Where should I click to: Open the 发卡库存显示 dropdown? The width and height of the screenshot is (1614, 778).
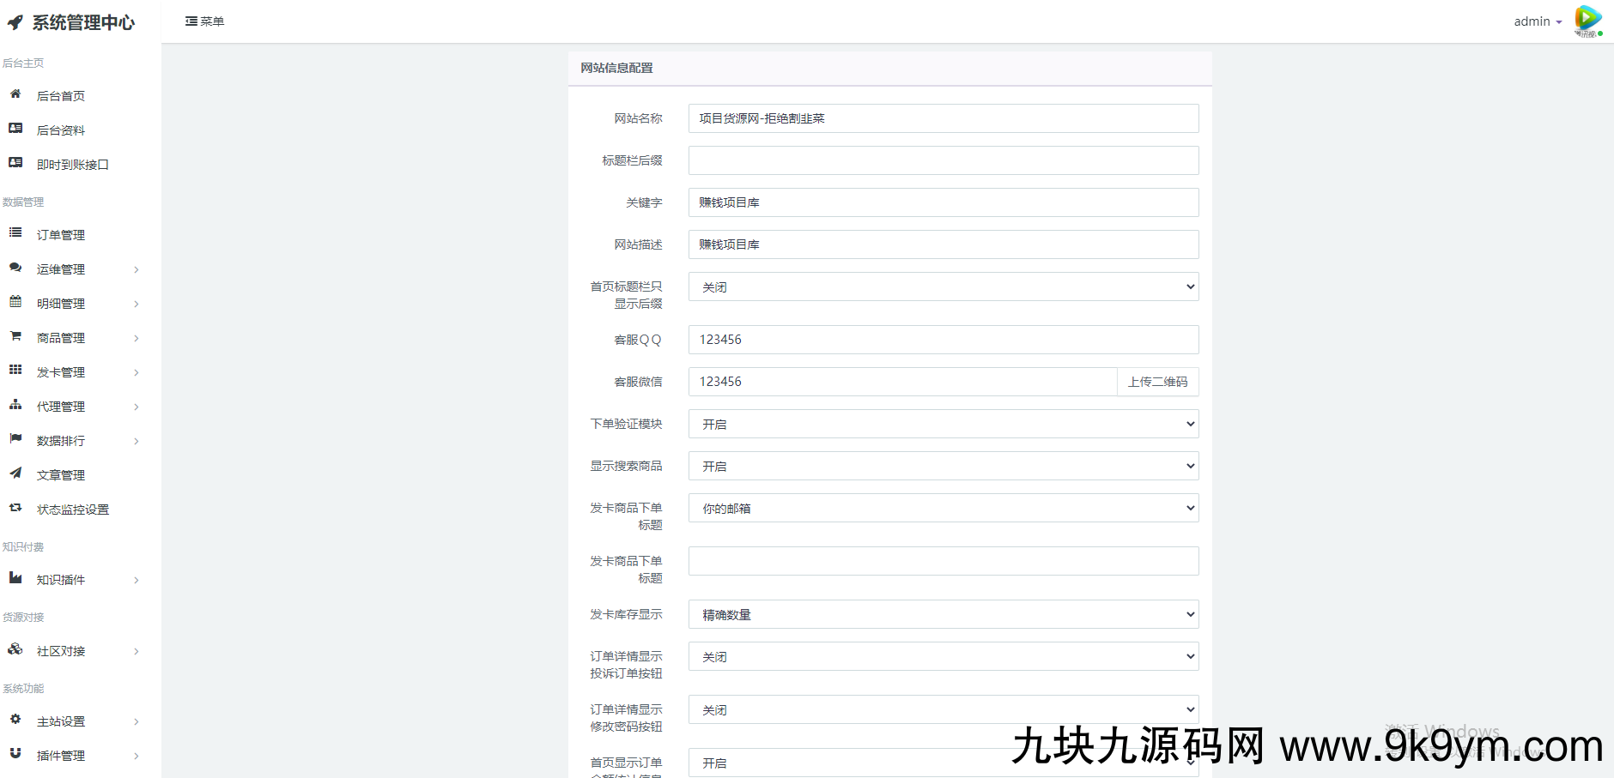pos(943,614)
